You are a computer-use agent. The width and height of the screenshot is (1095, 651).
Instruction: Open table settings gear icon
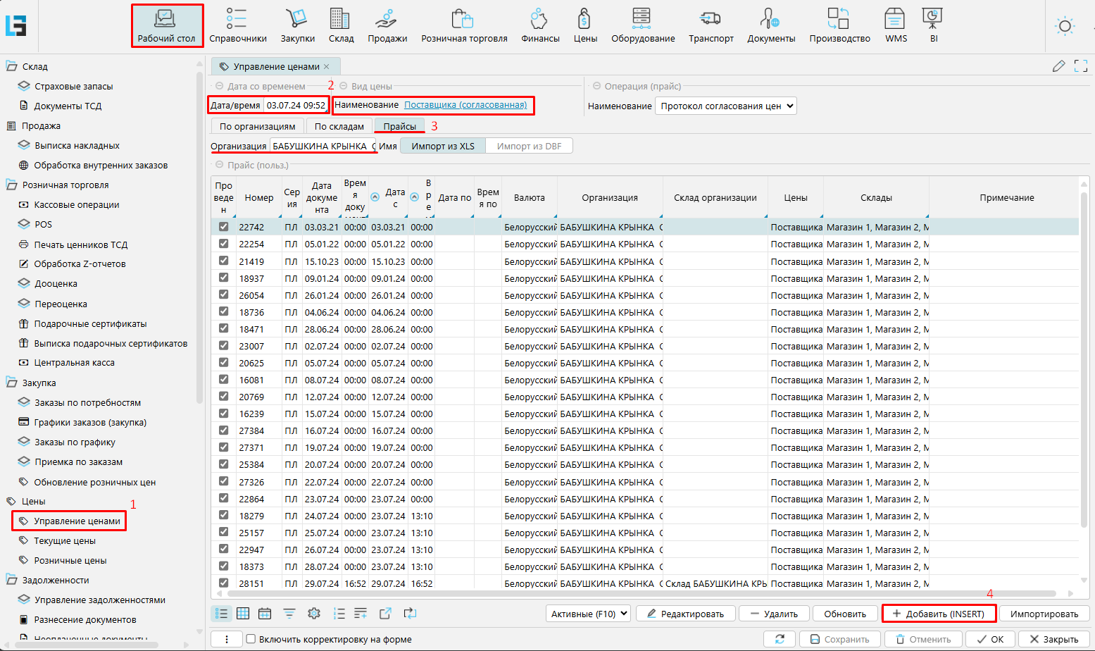314,614
